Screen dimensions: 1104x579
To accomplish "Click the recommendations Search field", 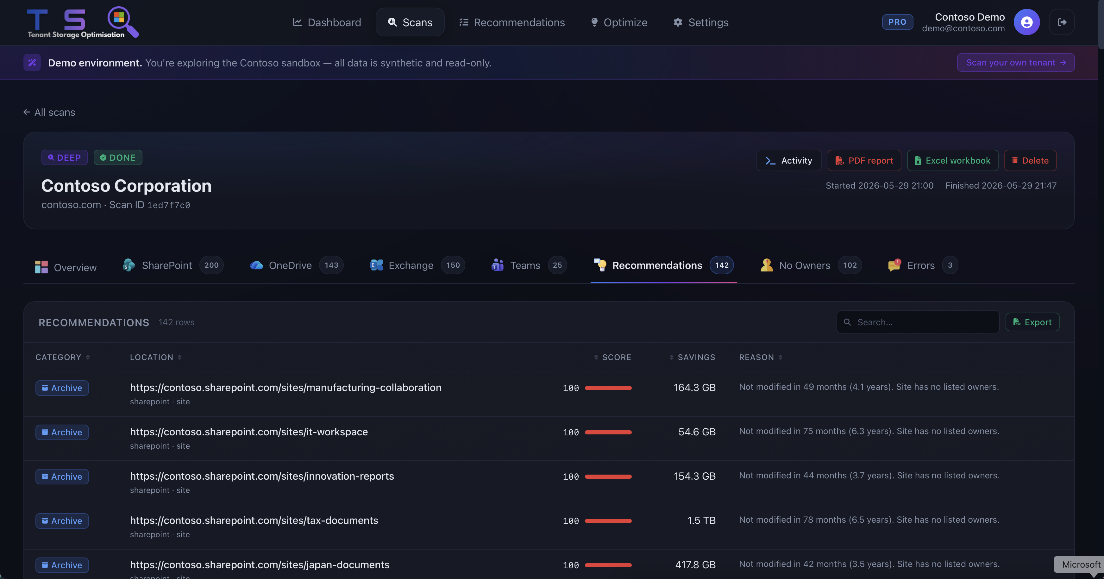I will (x=918, y=322).
